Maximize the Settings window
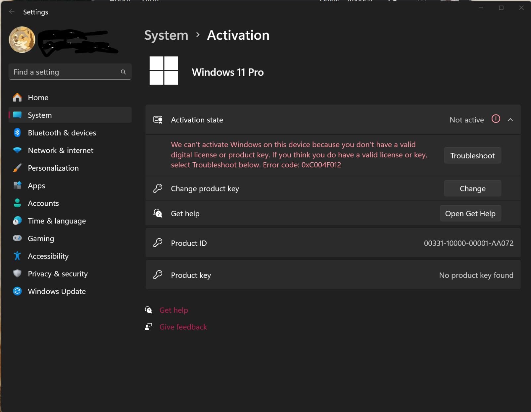 click(501, 8)
